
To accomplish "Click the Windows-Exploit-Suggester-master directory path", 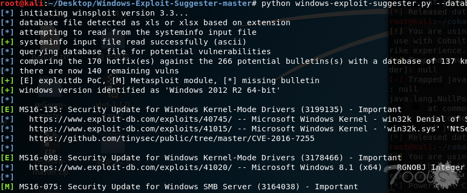I will point(150,4).
